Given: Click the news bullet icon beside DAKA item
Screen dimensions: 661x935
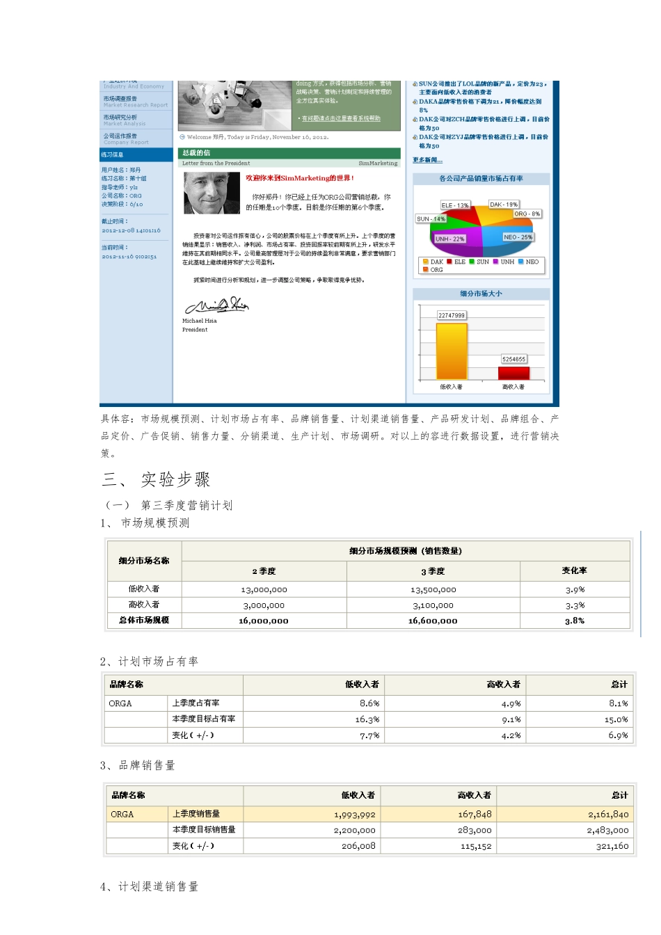Looking at the screenshot, I should point(415,102).
